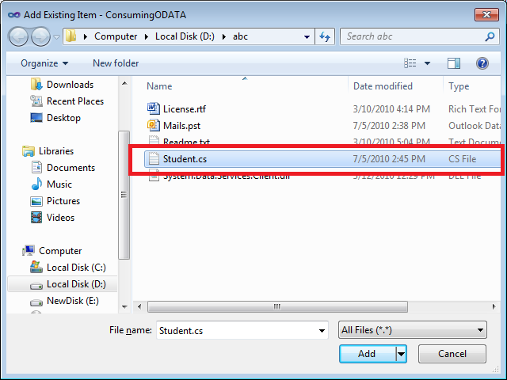Expand the view options dropdown arrow
507x380 pixels.
point(428,63)
